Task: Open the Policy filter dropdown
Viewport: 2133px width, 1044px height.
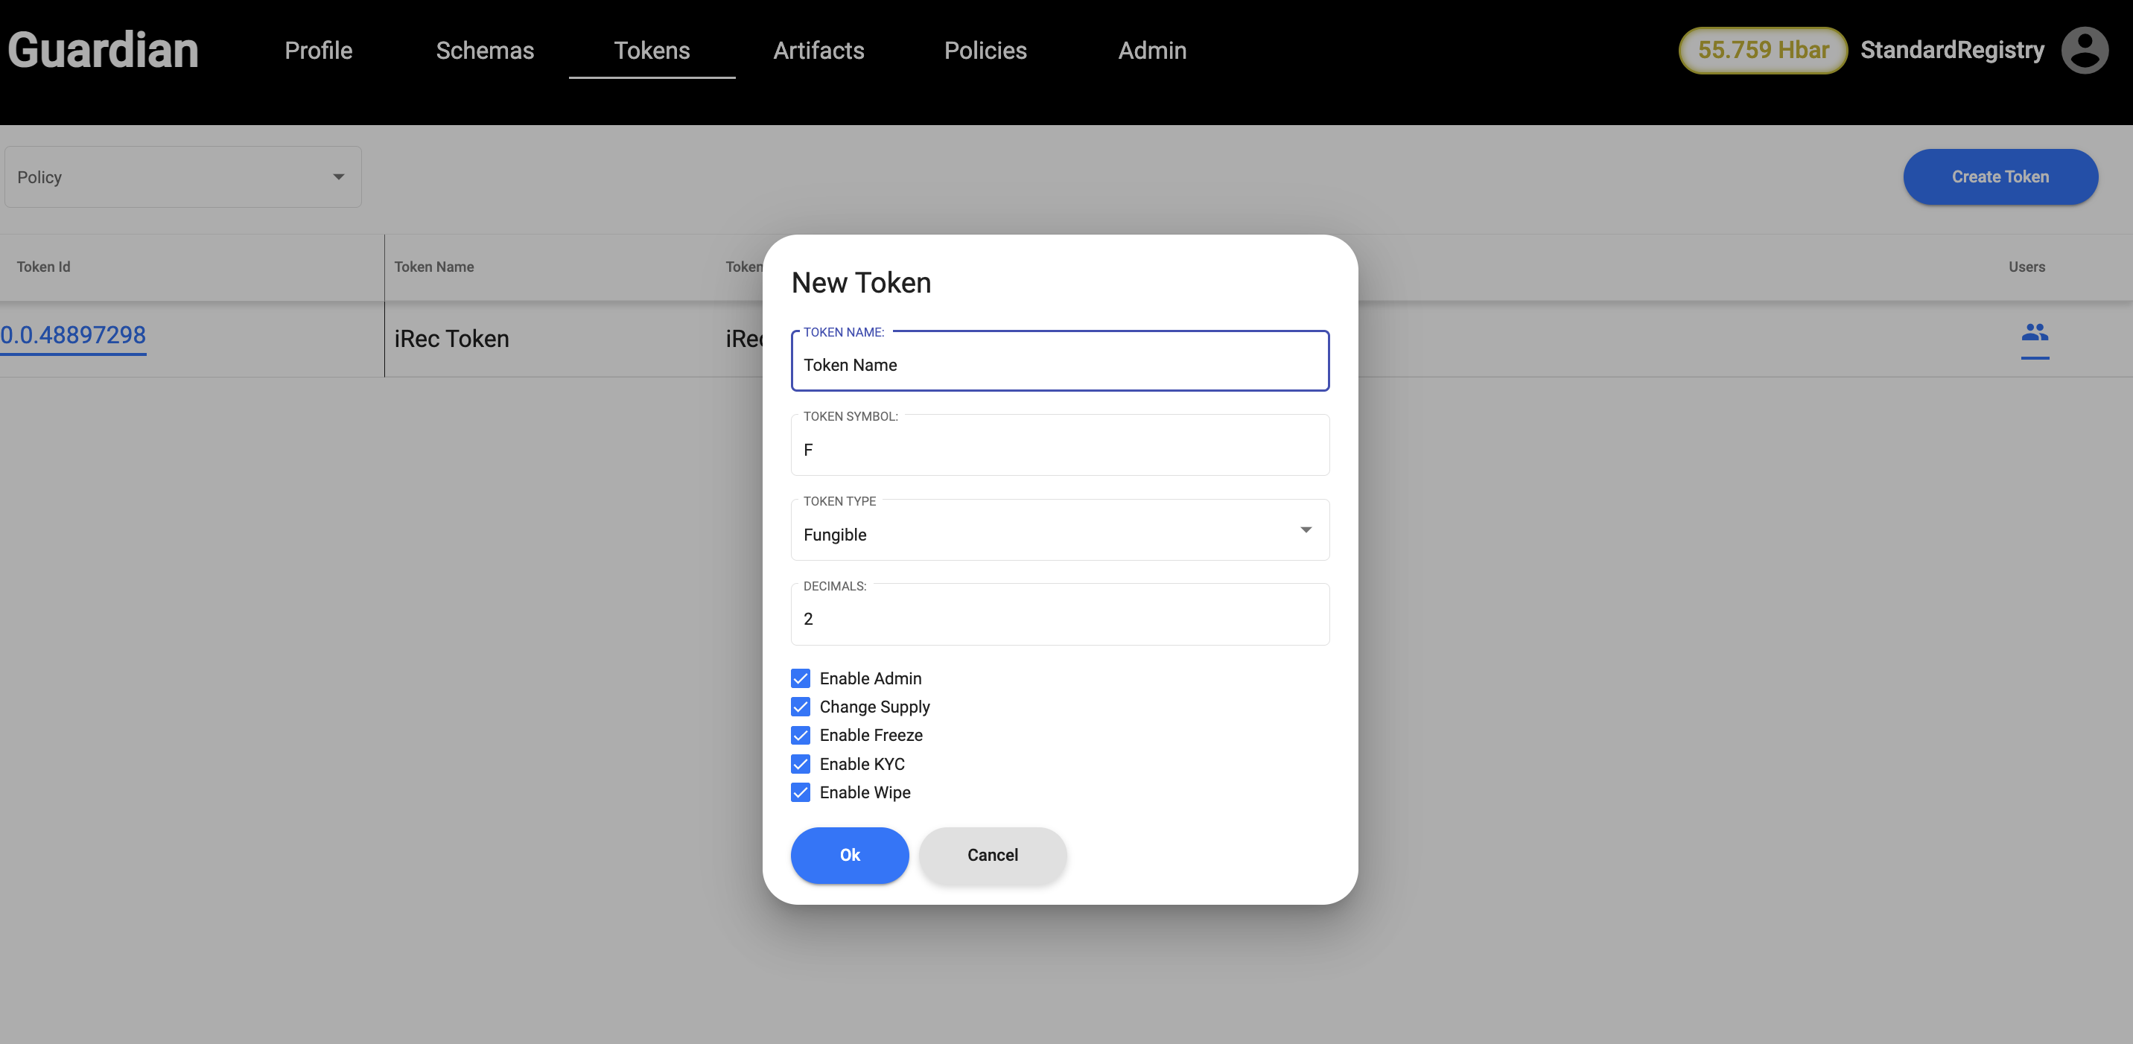Action: coord(182,177)
